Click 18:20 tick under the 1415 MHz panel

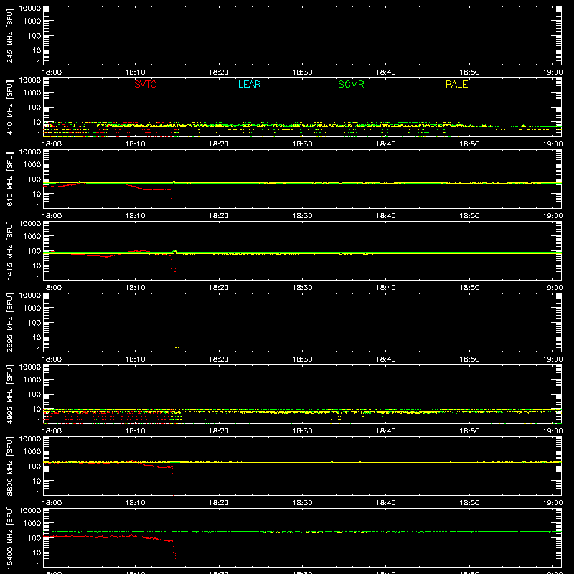coord(219,288)
